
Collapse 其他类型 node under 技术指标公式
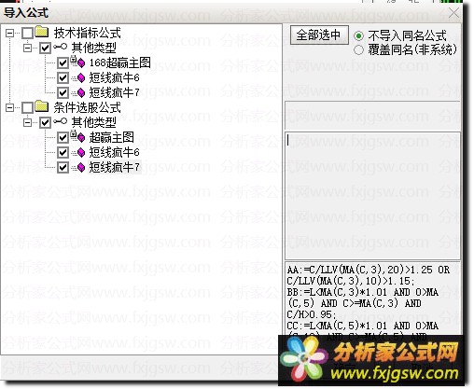click(x=28, y=48)
